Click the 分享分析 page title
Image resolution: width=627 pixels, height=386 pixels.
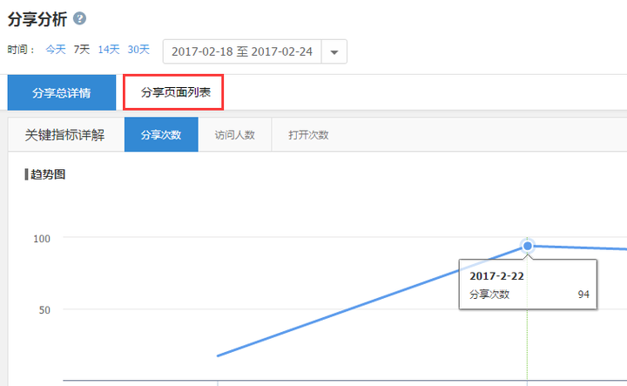[37, 19]
